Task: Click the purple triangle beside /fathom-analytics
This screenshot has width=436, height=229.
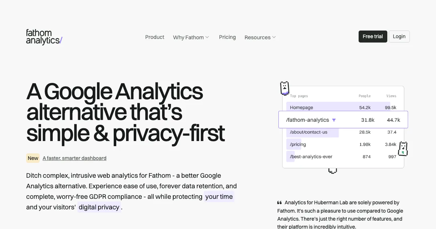Action: point(334,120)
